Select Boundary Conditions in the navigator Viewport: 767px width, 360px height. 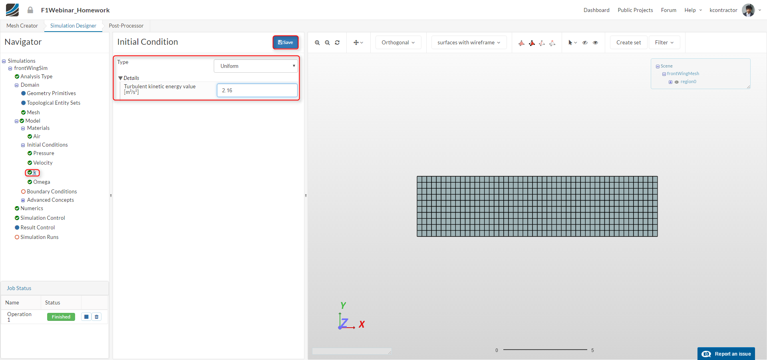pyautogui.click(x=52, y=192)
